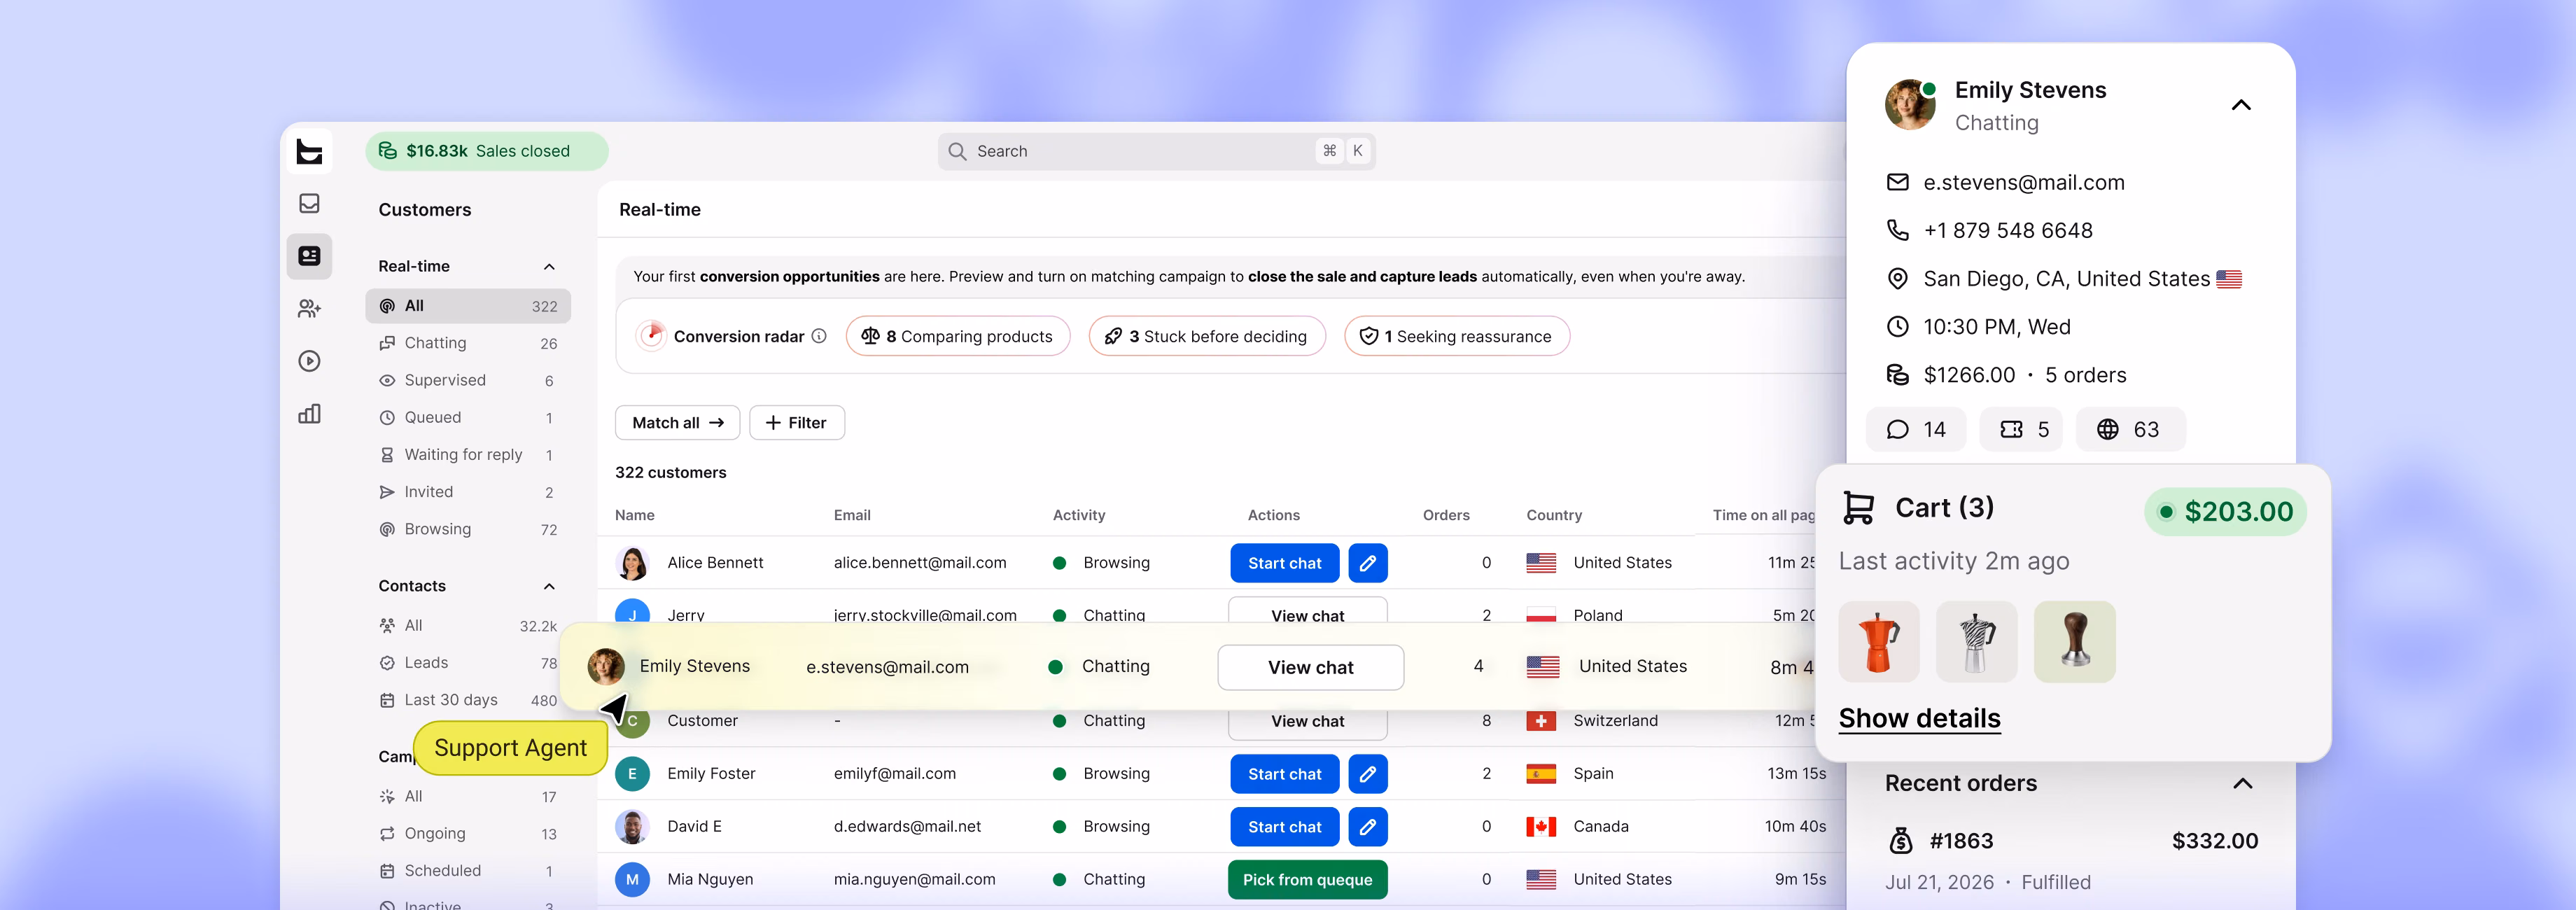
Task: Collapse the Contacts section
Action: point(549,586)
